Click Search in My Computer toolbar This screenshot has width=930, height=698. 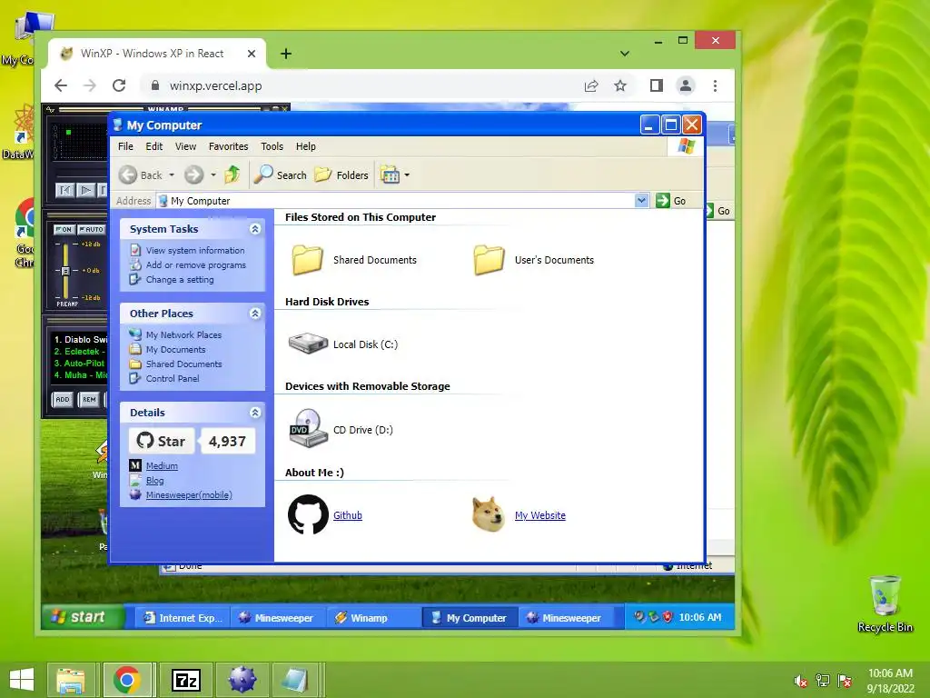[x=280, y=175]
